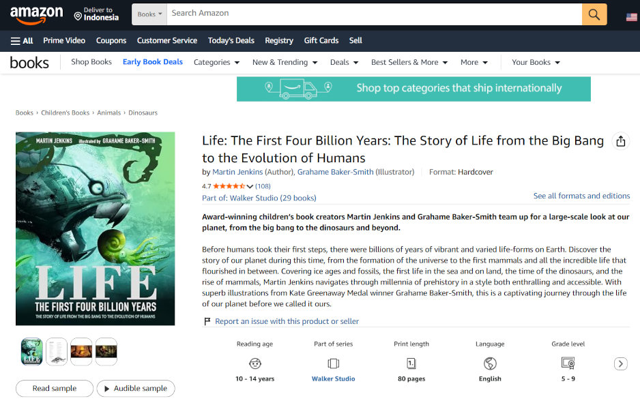Expand the New & Trending dropdown
Image resolution: width=640 pixels, height=401 pixels.
tap(285, 63)
